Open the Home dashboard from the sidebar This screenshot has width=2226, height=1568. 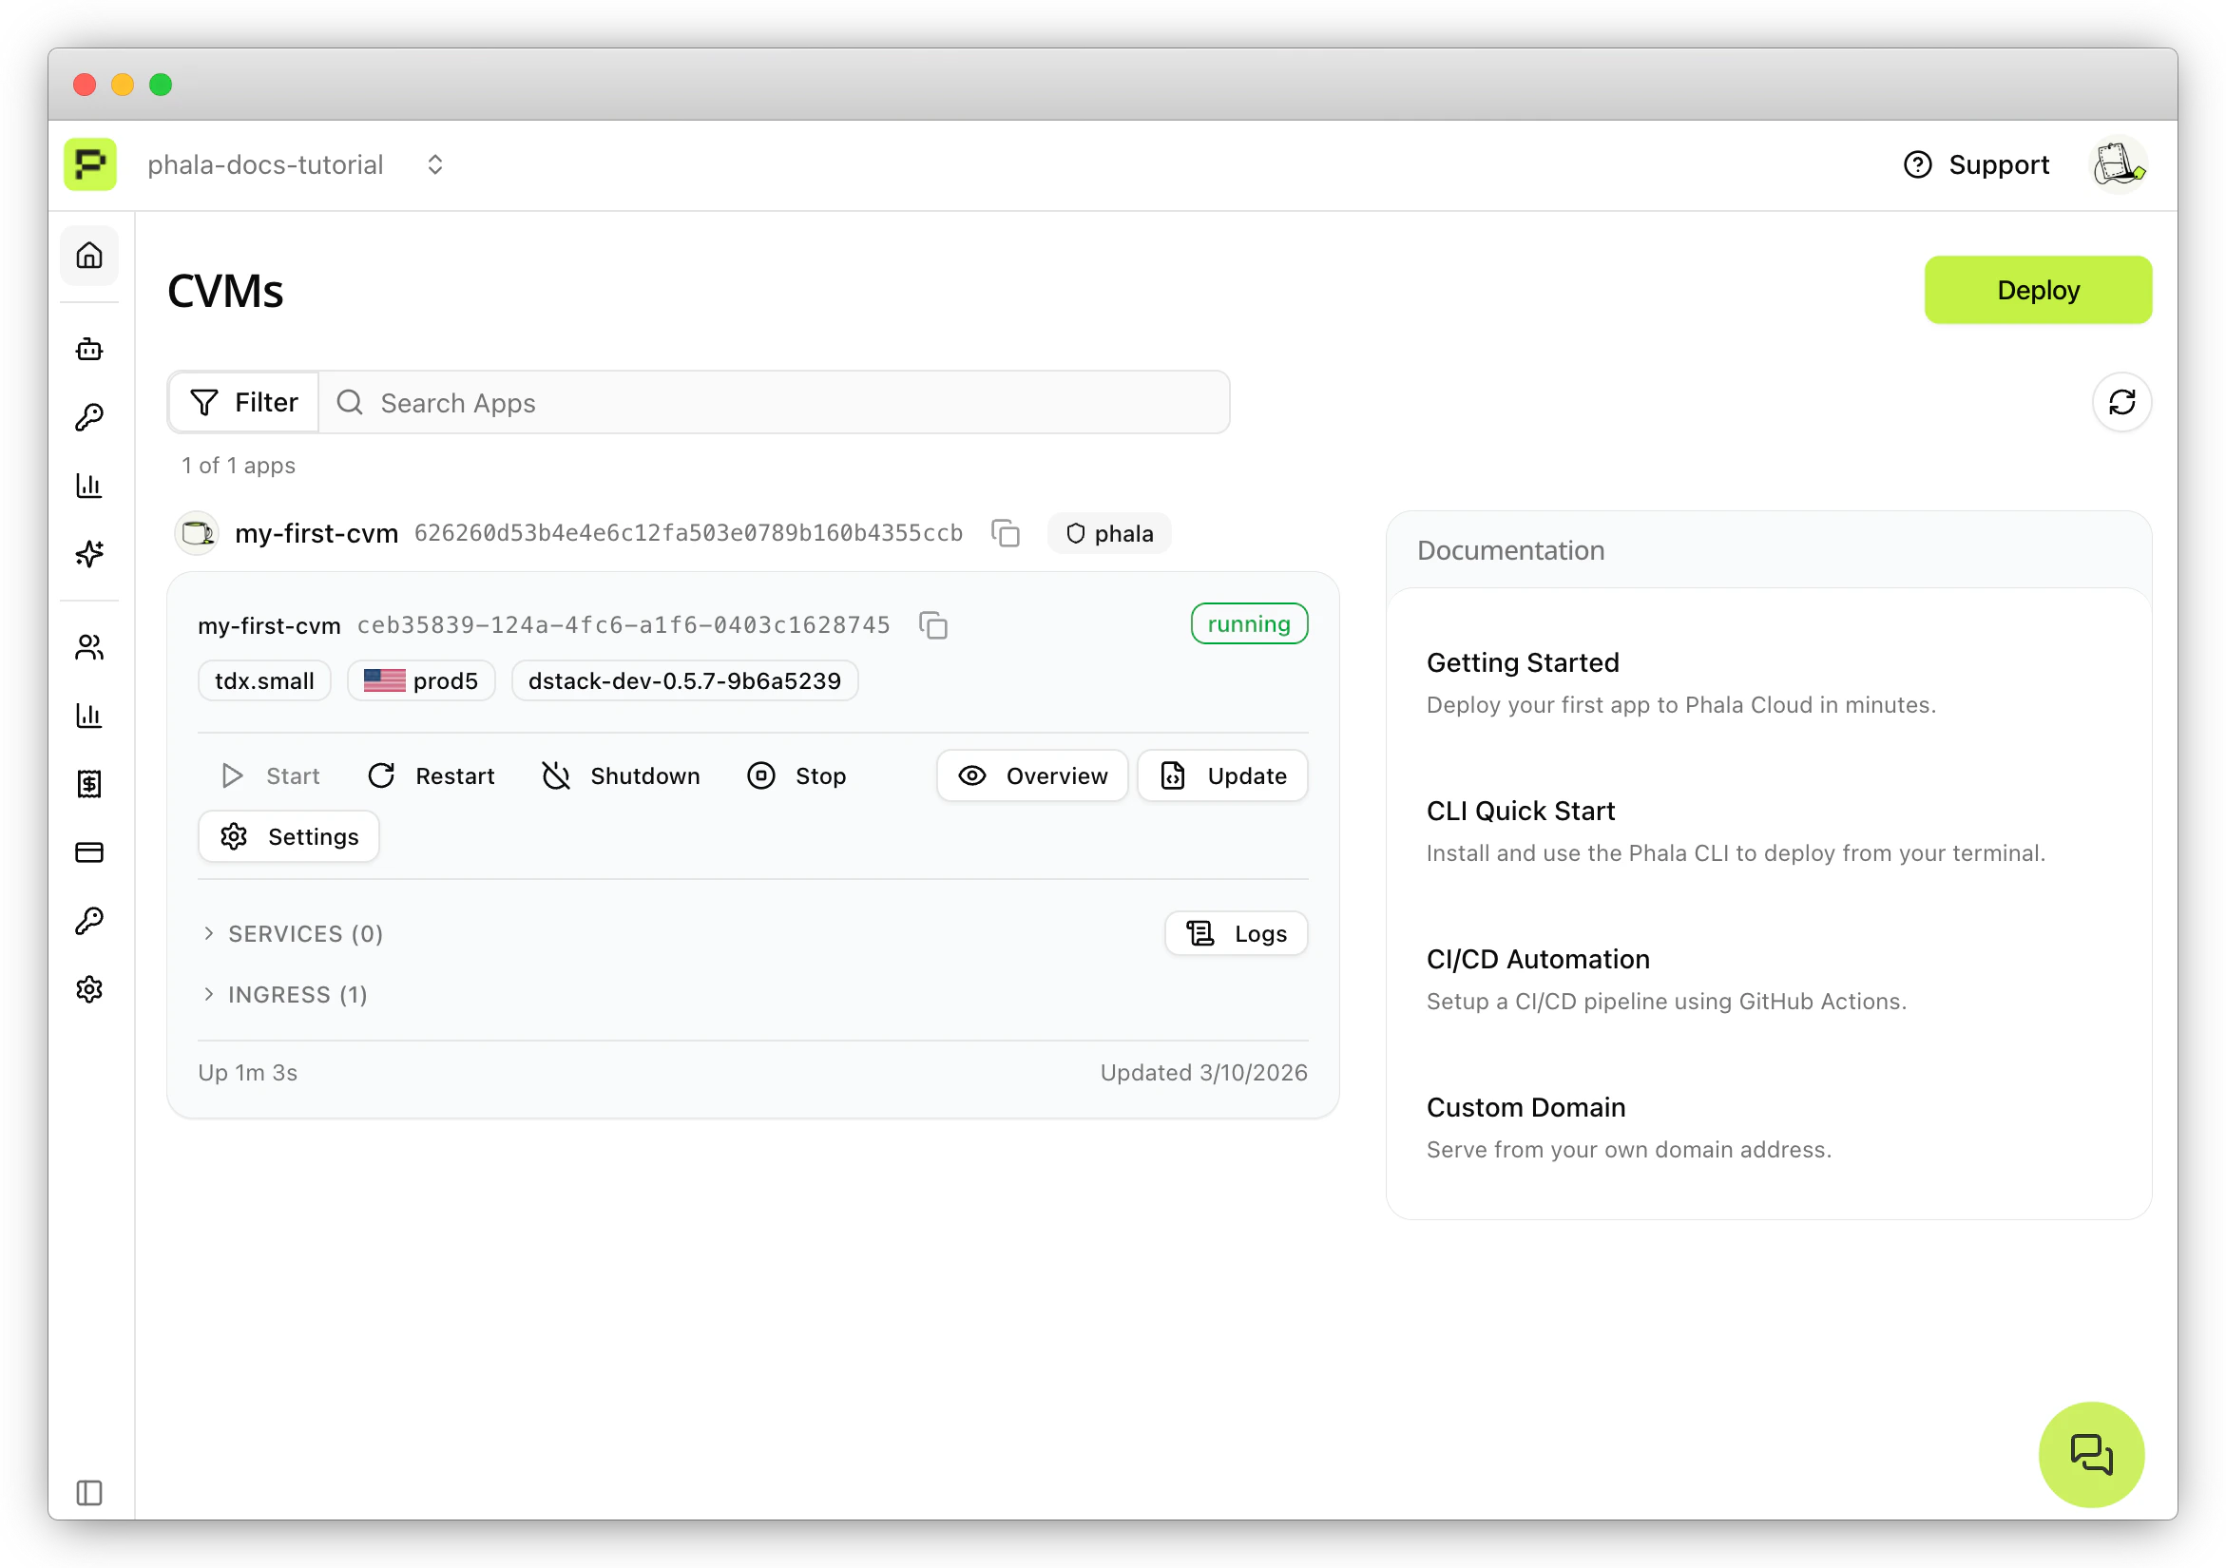tap(89, 256)
